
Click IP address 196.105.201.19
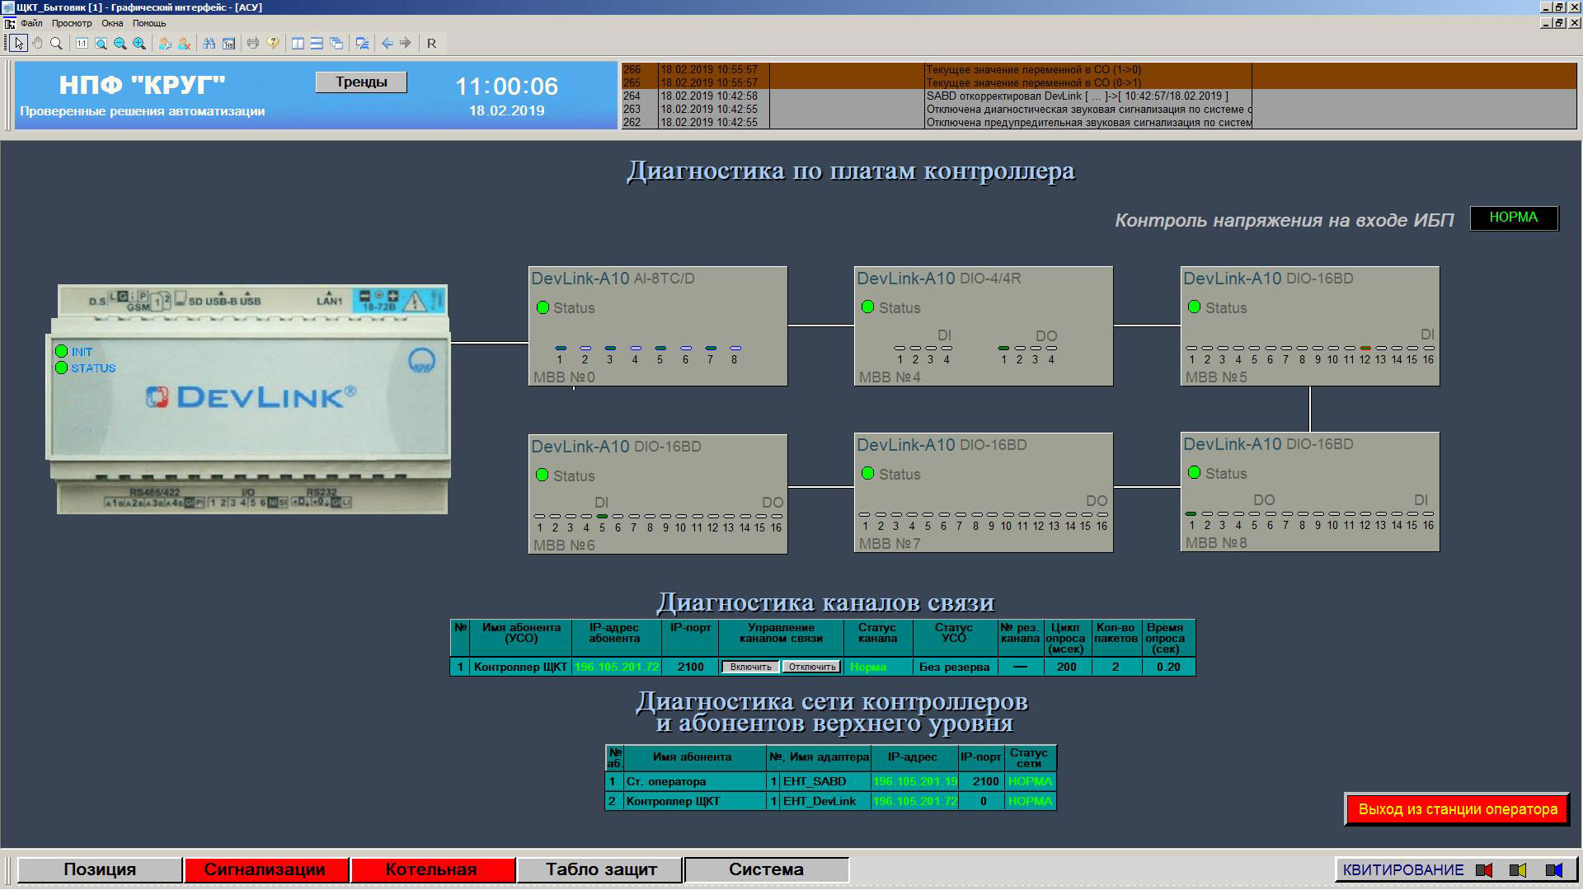tap(915, 781)
